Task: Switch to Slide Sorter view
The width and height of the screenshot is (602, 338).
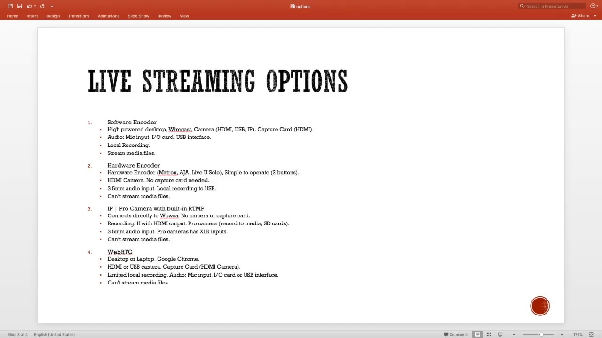Action: 489,334
